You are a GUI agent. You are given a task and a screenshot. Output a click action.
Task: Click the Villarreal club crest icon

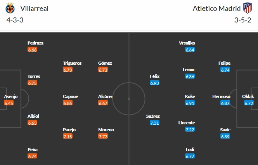pyautogui.click(x=10, y=8)
